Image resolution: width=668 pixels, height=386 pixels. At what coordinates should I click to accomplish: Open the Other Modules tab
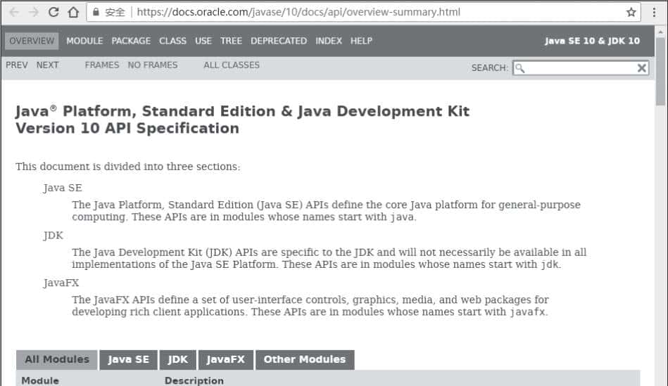(304, 359)
